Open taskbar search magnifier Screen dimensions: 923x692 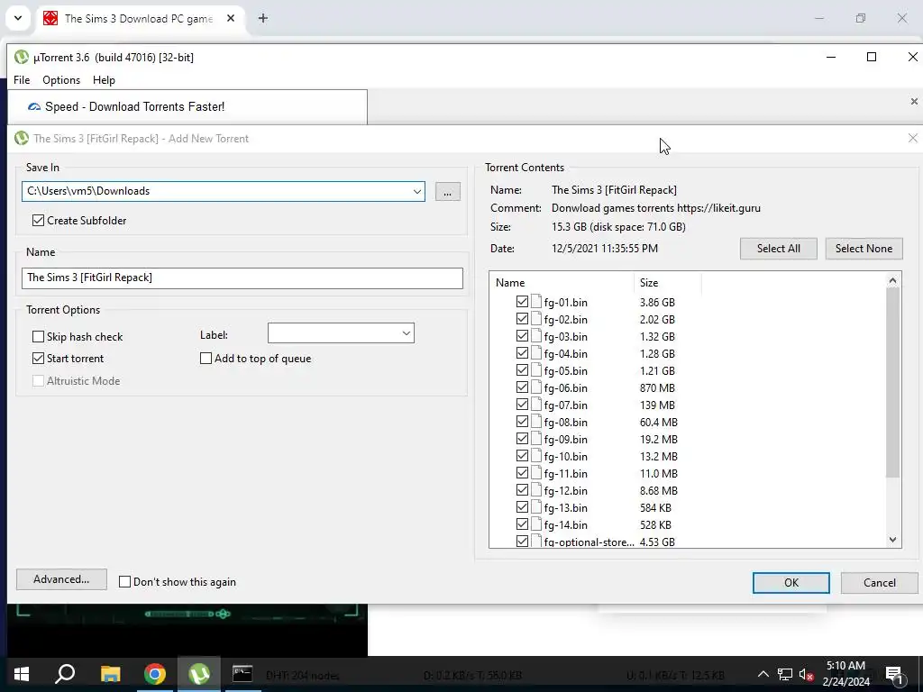click(65, 674)
